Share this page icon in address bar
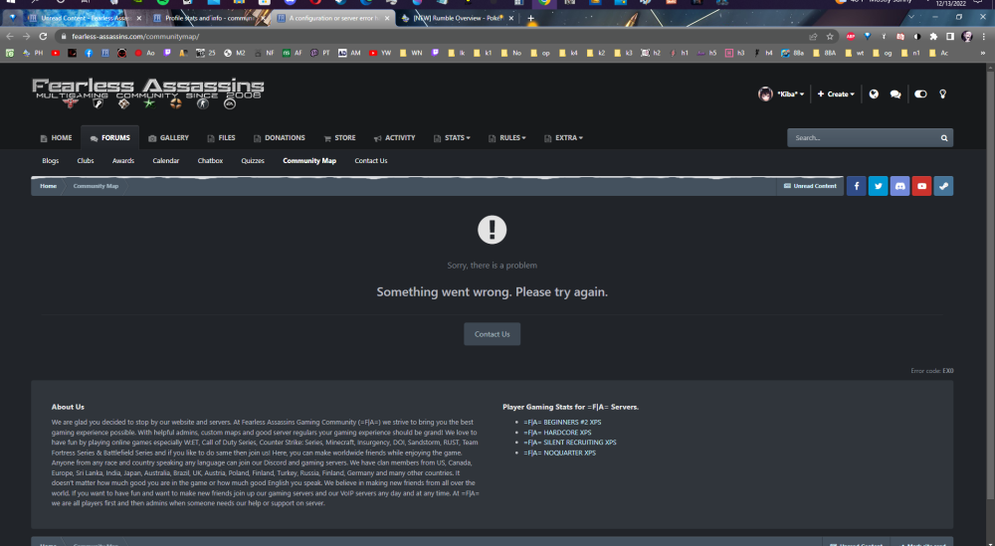This screenshot has width=995, height=546. (x=813, y=36)
